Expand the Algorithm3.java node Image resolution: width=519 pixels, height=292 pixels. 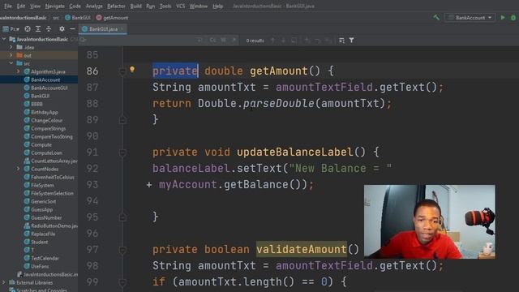[18, 71]
